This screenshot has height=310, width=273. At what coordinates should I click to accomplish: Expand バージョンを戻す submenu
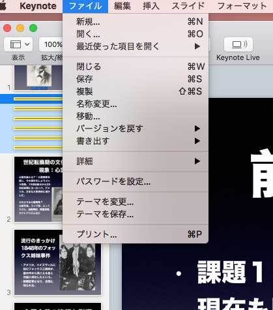coord(136,129)
